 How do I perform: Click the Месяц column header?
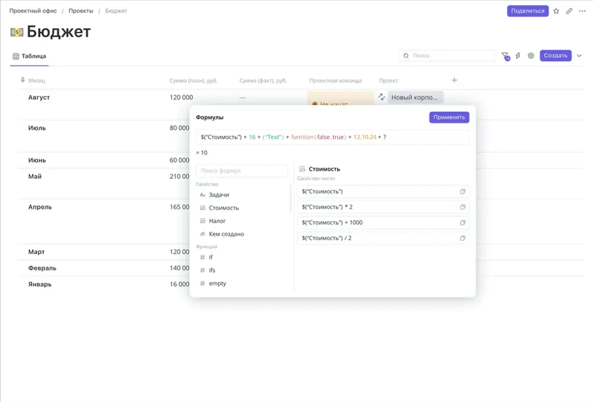[x=36, y=81]
